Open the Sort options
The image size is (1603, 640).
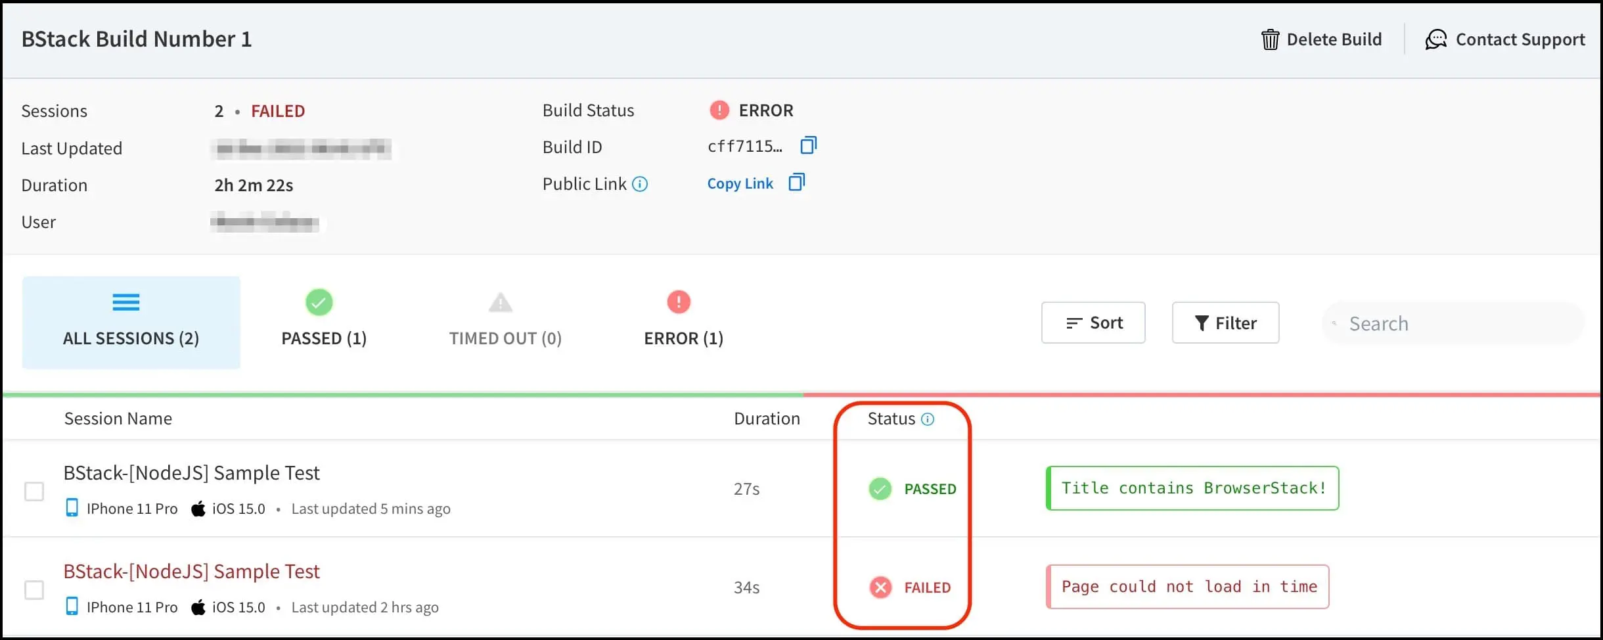click(1093, 323)
